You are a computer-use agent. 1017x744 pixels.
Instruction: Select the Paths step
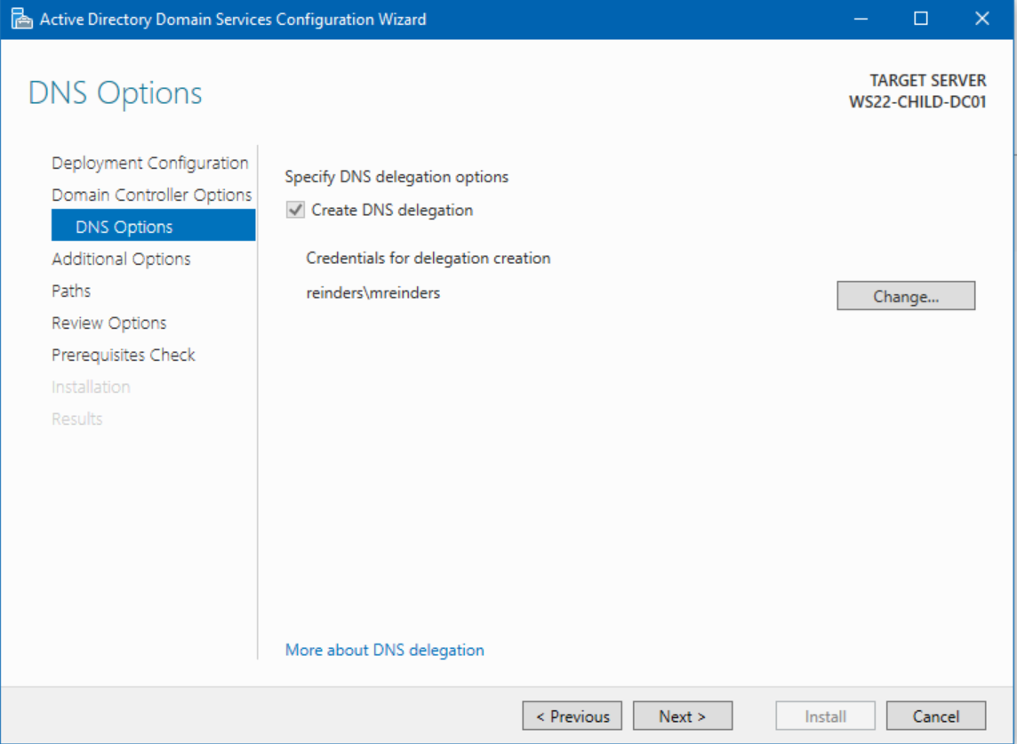pos(71,291)
